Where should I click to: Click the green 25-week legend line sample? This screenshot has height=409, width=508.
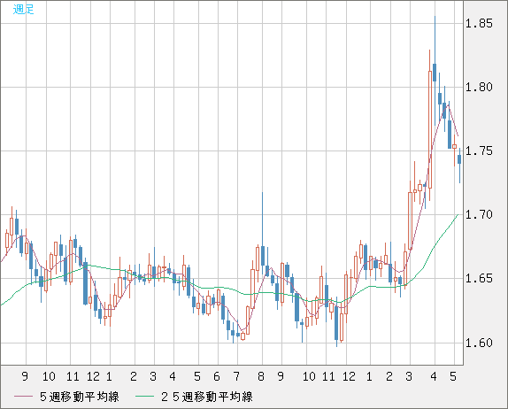coord(144,397)
